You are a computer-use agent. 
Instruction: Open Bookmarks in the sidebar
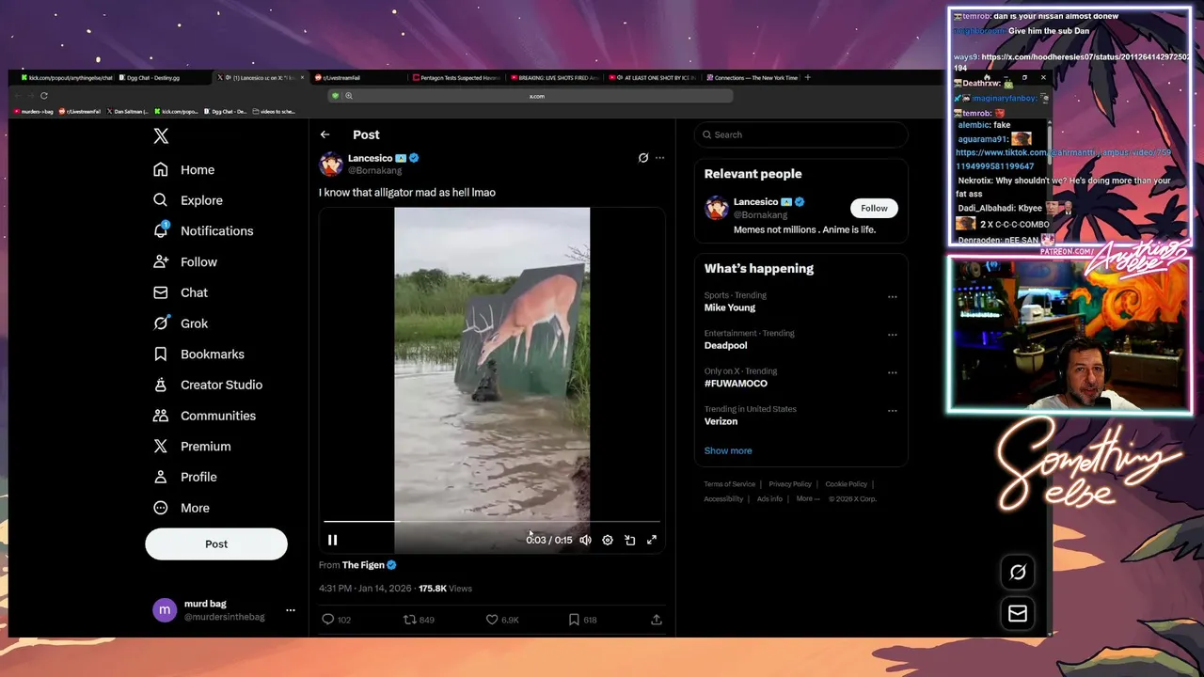[198, 354]
